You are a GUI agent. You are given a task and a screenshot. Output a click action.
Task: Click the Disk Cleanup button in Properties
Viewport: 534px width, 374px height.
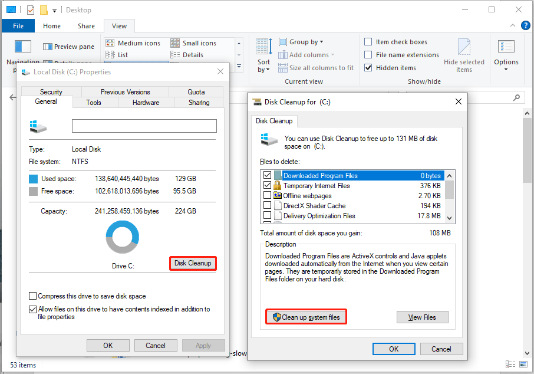pyautogui.click(x=193, y=263)
